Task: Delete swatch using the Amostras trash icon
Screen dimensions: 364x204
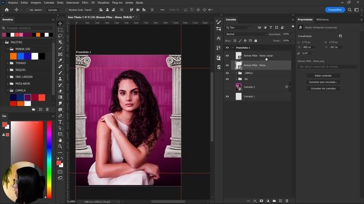Action: (x=47, y=109)
